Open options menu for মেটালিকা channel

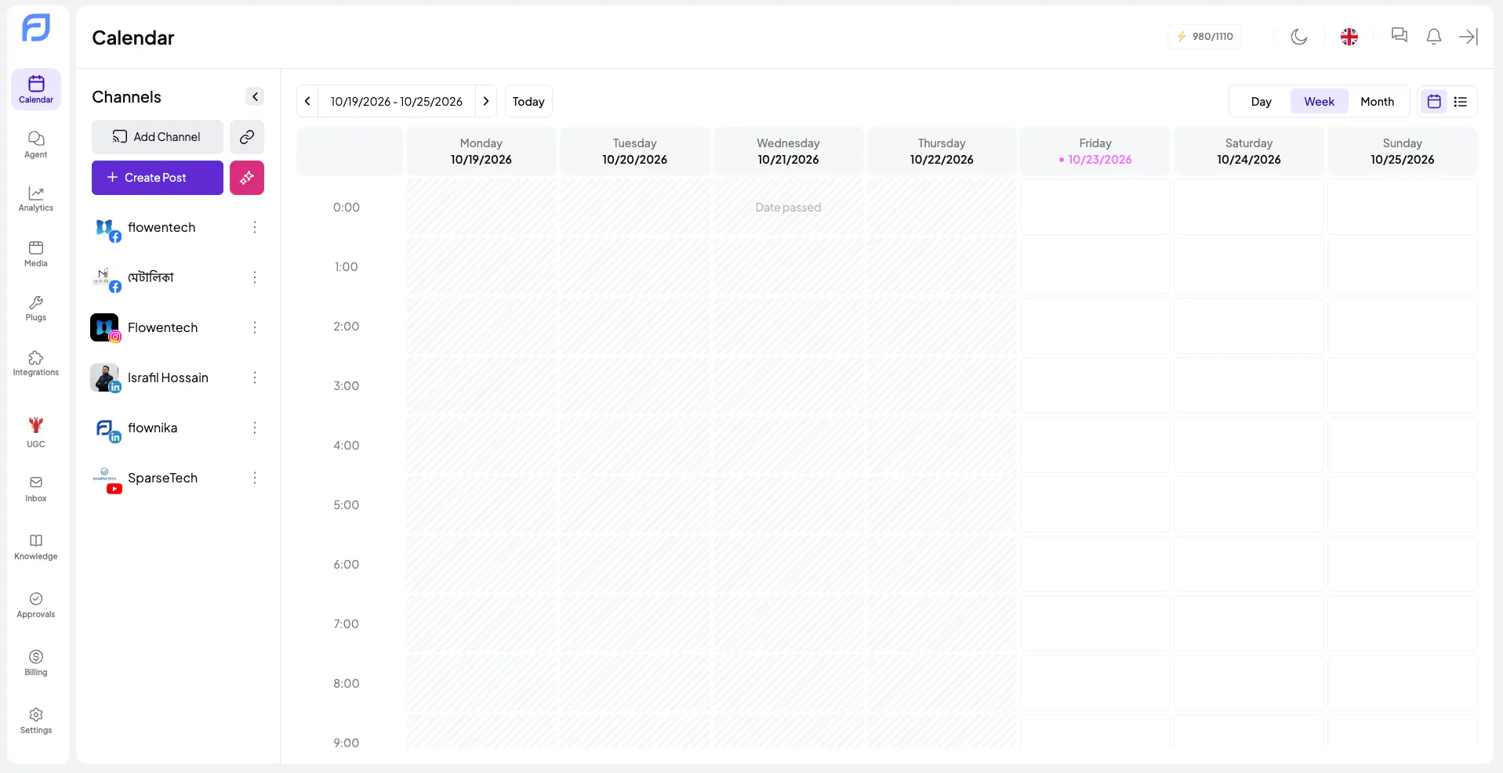[x=255, y=277]
